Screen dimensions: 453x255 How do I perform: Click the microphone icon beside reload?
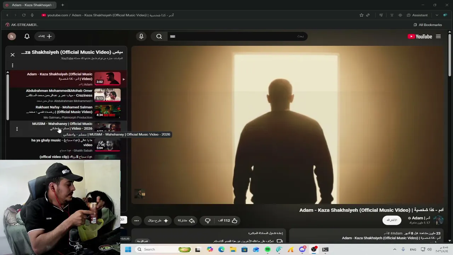[x=32, y=15]
